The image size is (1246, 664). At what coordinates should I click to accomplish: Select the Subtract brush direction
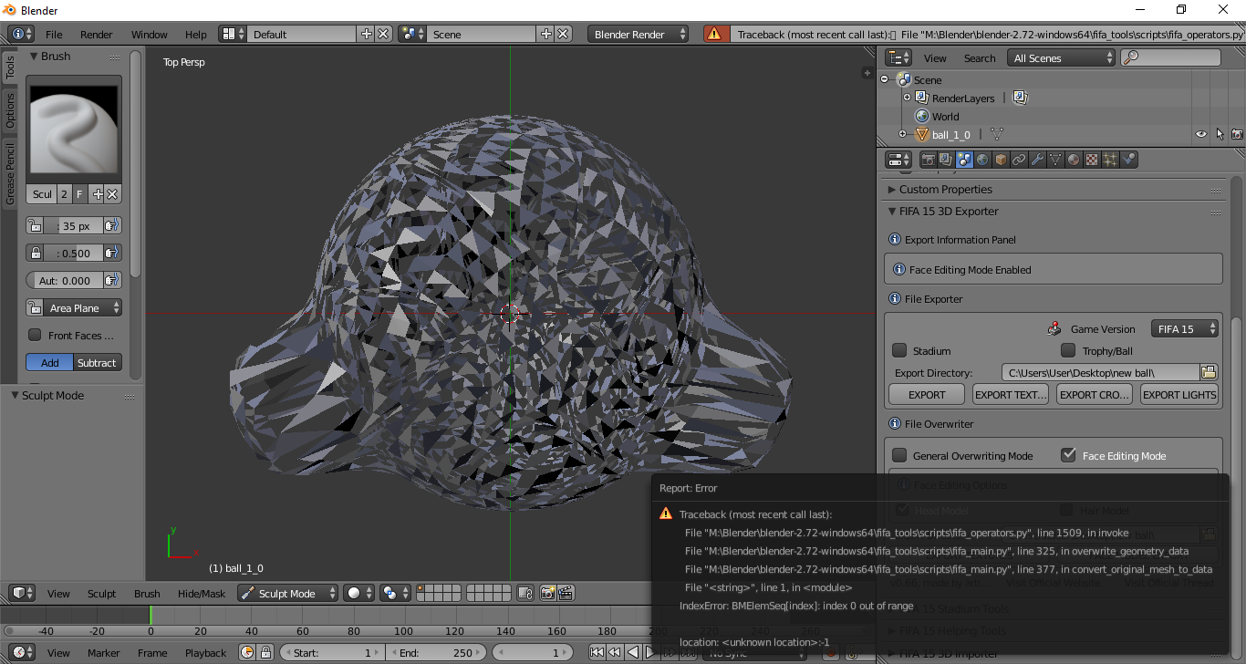tap(97, 362)
